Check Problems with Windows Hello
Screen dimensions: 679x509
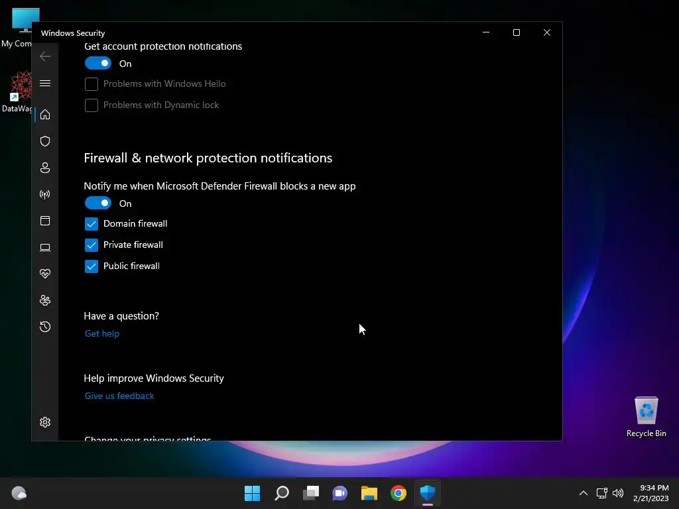pyautogui.click(x=92, y=84)
